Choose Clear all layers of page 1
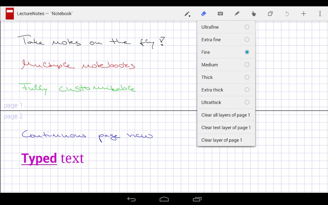The image size is (328, 205). [x=226, y=115]
